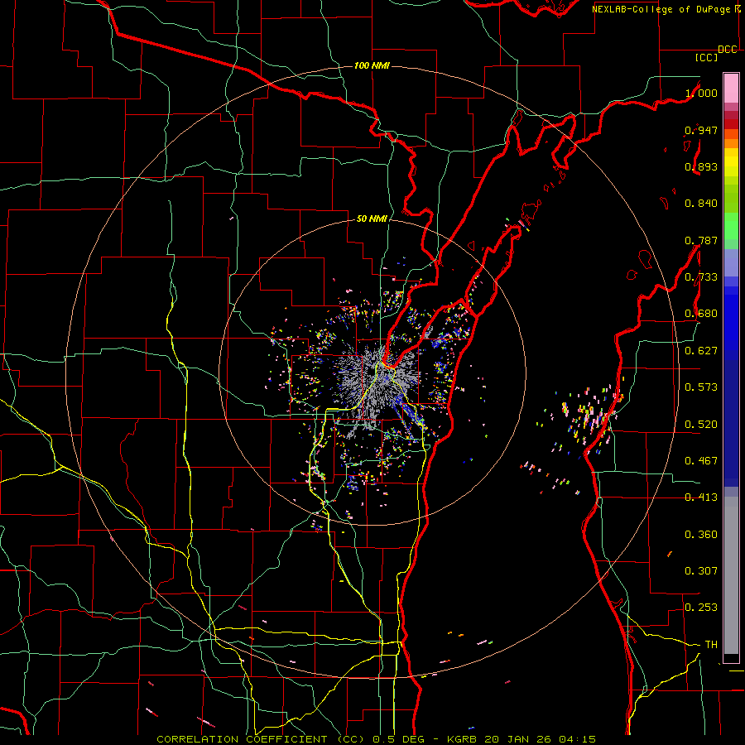The width and height of the screenshot is (745, 745).
Task: Click the KGRB station ID in the caption
Action: coord(461,739)
